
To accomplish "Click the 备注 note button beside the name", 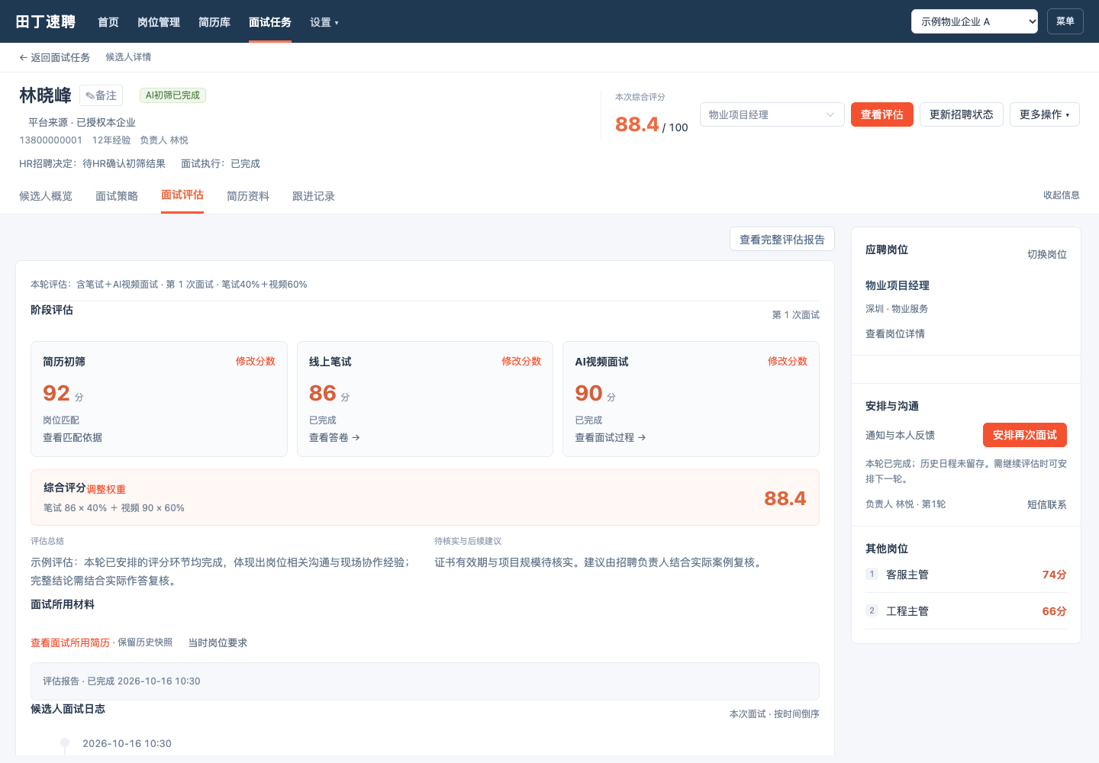I will tap(102, 95).
